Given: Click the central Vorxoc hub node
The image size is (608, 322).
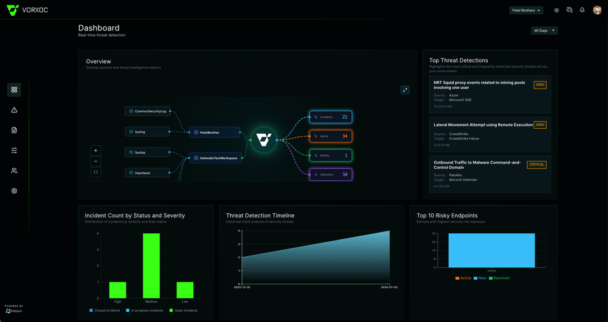Looking at the screenshot, I should click(x=264, y=140).
